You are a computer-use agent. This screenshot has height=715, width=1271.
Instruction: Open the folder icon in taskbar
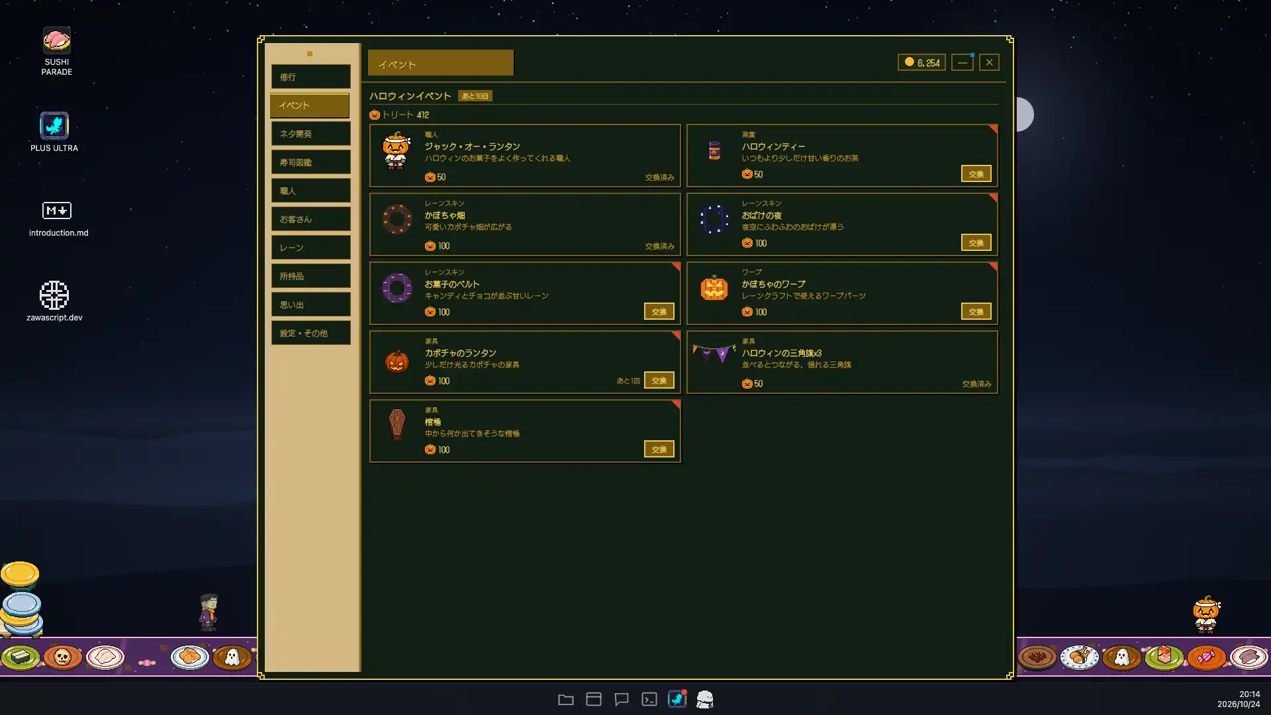pyautogui.click(x=566, y=699)
